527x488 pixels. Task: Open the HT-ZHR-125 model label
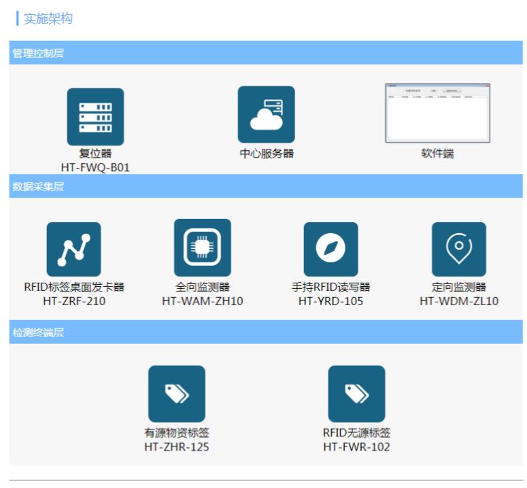[177, 447]
